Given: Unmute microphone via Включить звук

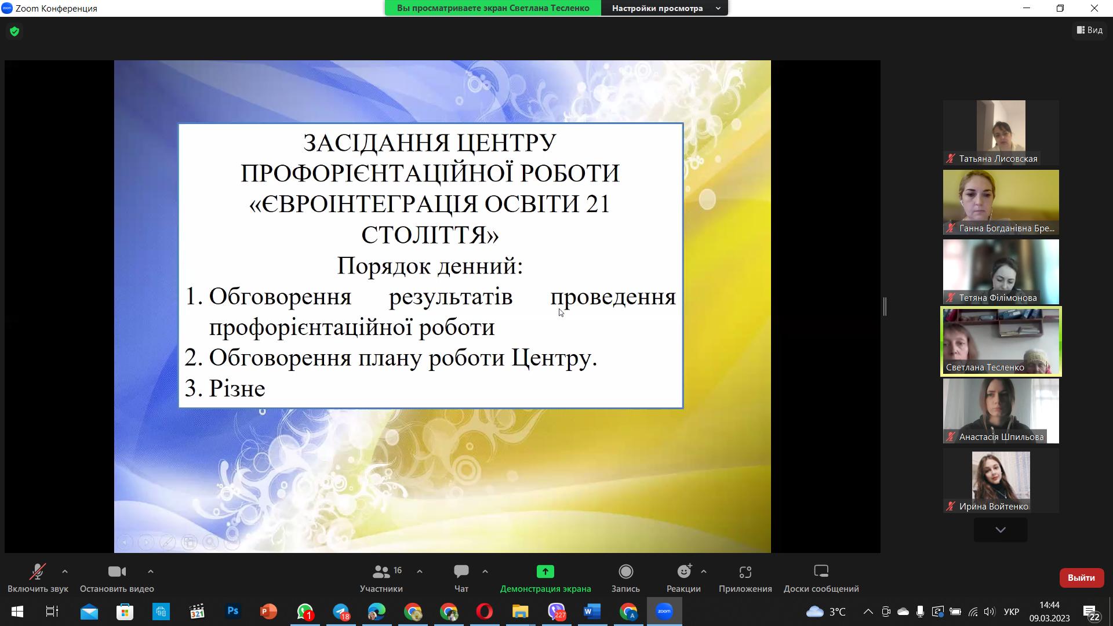Looking at the screenshot, I should pos(38,572).
